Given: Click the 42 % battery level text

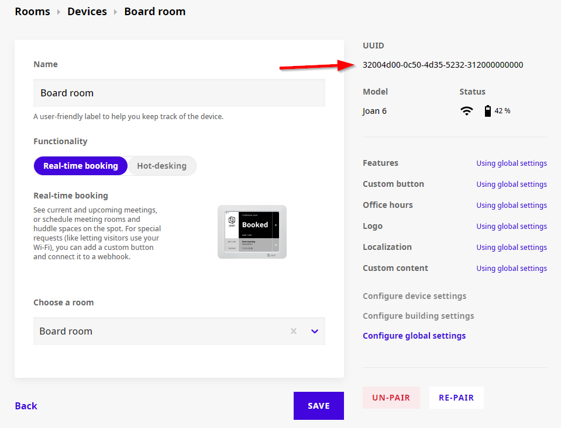Looking at the screenshot, I should 503,111.
